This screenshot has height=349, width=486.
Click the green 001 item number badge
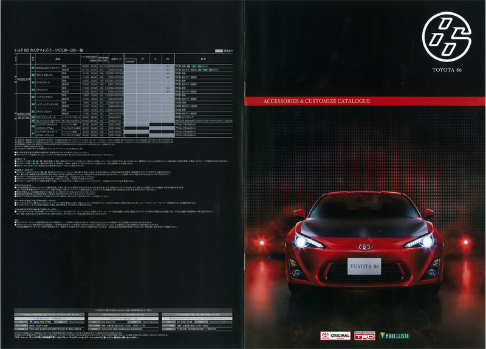click(x=33, y=67)
